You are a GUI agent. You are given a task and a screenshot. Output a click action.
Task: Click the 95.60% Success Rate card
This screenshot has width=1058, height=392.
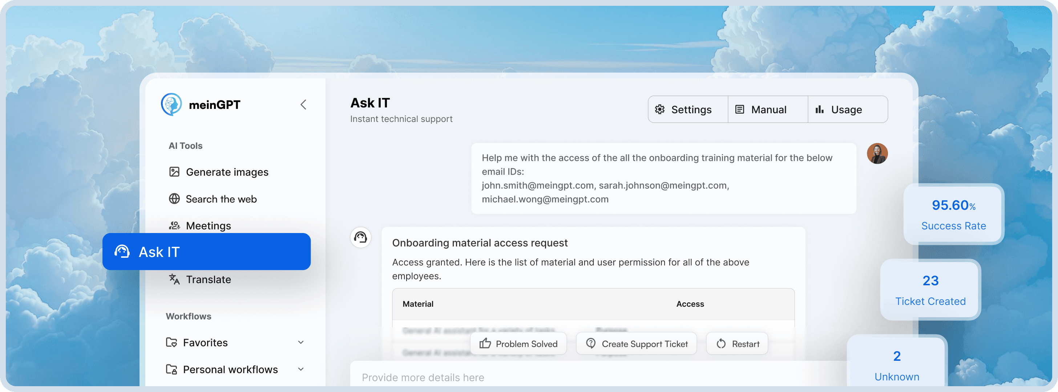953,214
